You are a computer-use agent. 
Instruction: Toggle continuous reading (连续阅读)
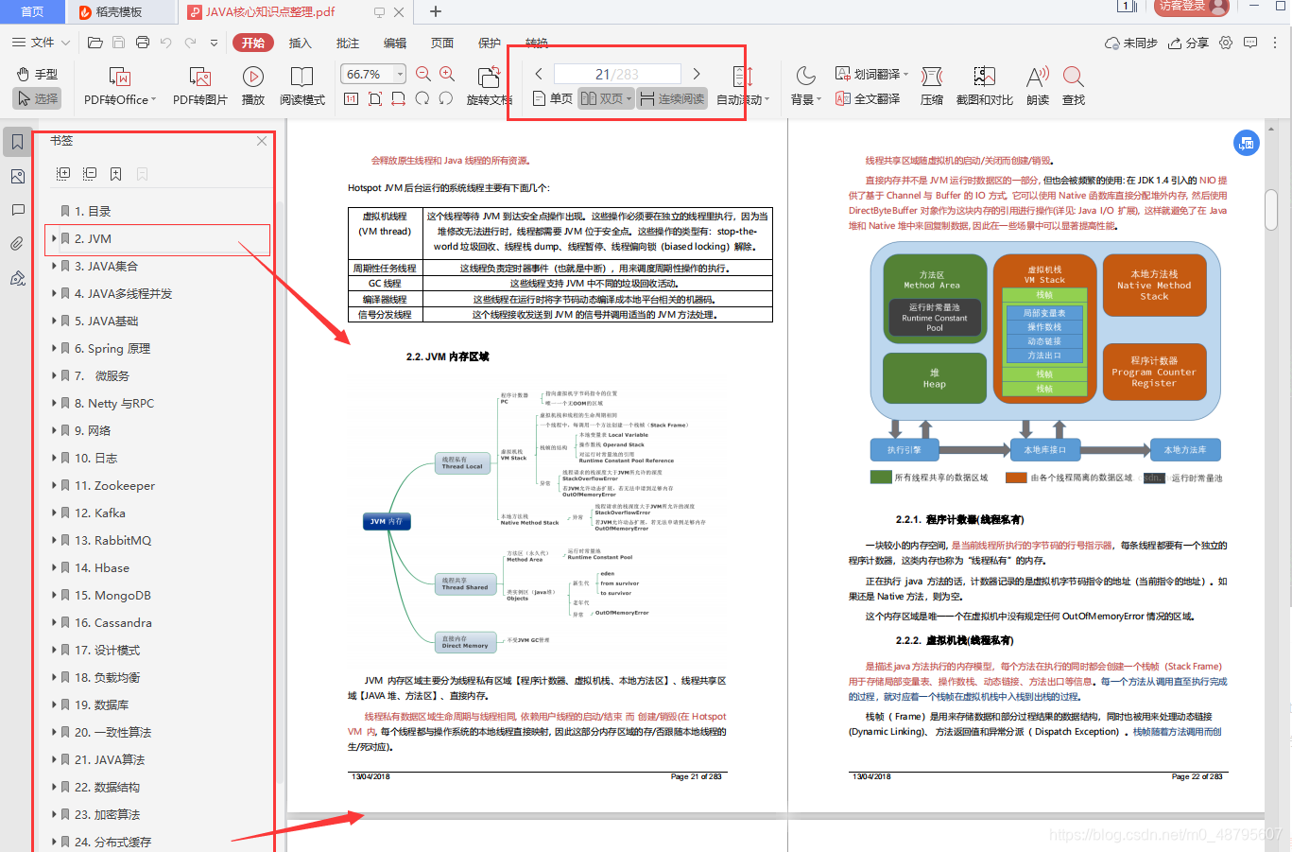coord(672,98)
